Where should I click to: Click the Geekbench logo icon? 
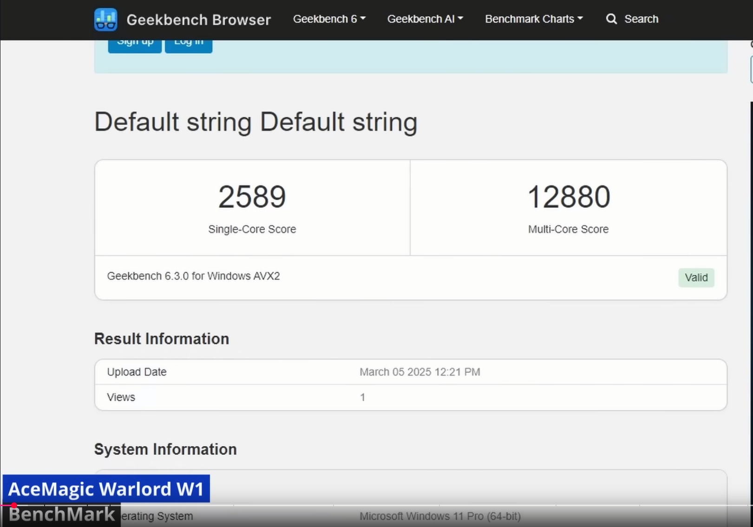click(105, 20)
